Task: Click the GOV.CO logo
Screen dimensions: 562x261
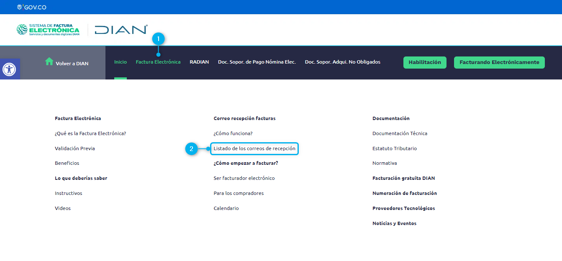Action: (32, 7)
